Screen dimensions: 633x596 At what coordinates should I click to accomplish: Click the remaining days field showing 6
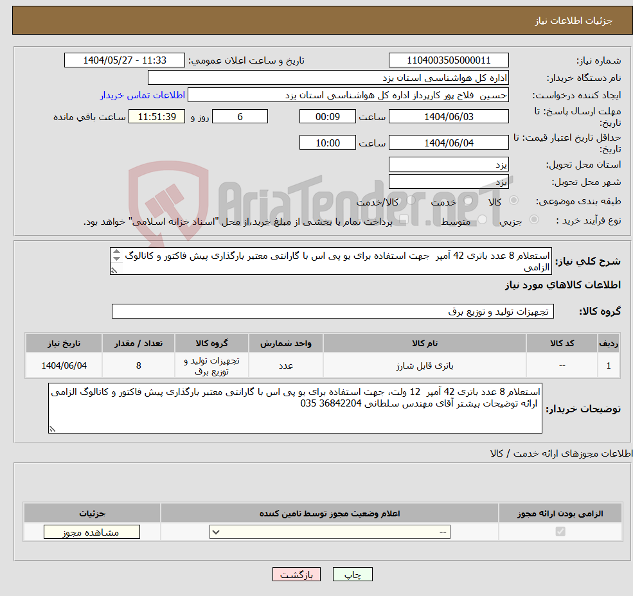pyautogui.click(x=240, y=117)
